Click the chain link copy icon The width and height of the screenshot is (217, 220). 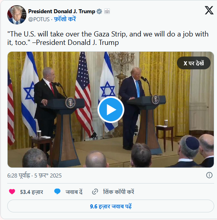point(95,192)
